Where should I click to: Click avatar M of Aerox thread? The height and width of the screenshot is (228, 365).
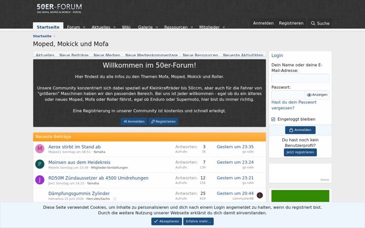click(40, 148)
